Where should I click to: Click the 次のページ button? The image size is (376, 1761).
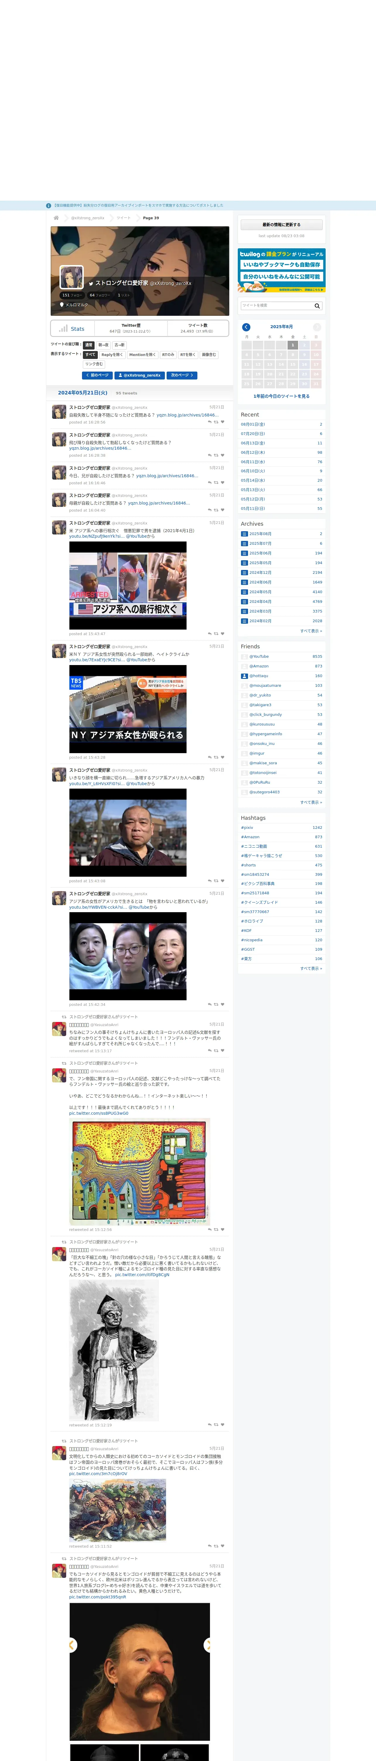[182, 375]
